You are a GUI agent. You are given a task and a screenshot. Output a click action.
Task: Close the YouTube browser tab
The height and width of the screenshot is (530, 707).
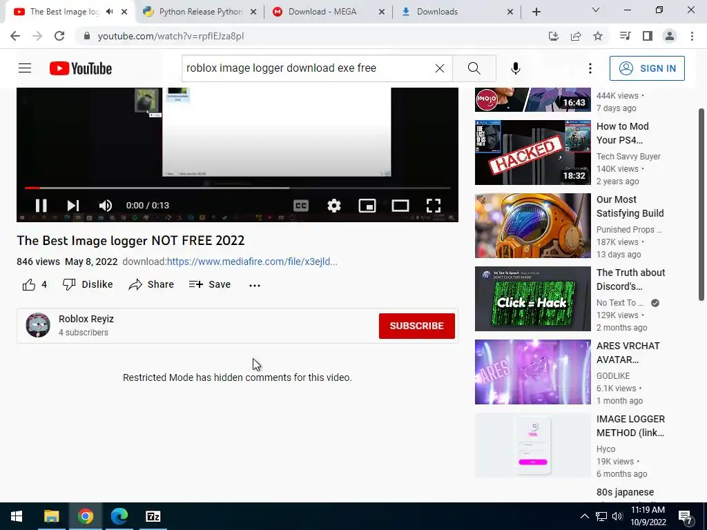click(x=124, y=12)
